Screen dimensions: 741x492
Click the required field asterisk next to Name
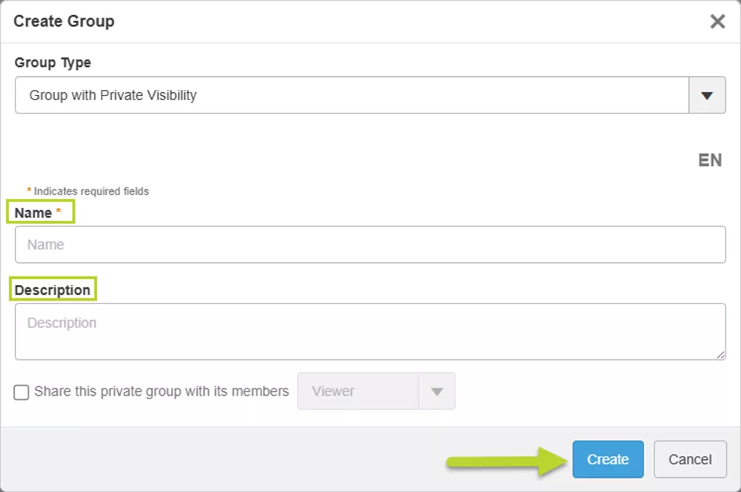click(58, 210)
